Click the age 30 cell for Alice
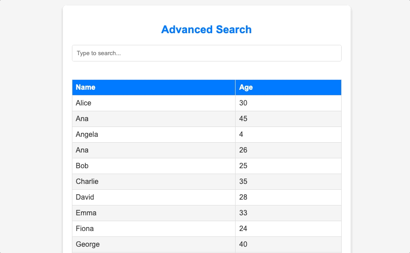 [289, 103]
